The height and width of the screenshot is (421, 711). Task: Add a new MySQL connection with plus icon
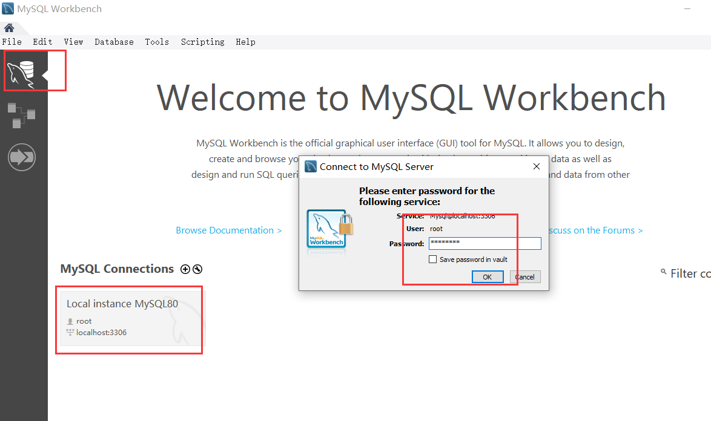pyautogui.click(x=185, y=269)
